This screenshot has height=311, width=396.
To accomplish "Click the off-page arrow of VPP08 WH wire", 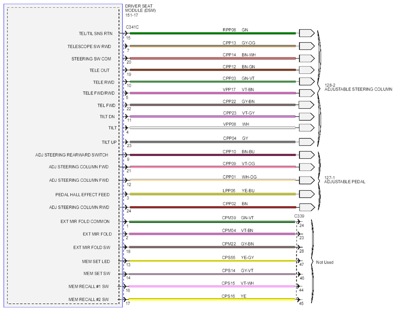I will pos(307,128).
